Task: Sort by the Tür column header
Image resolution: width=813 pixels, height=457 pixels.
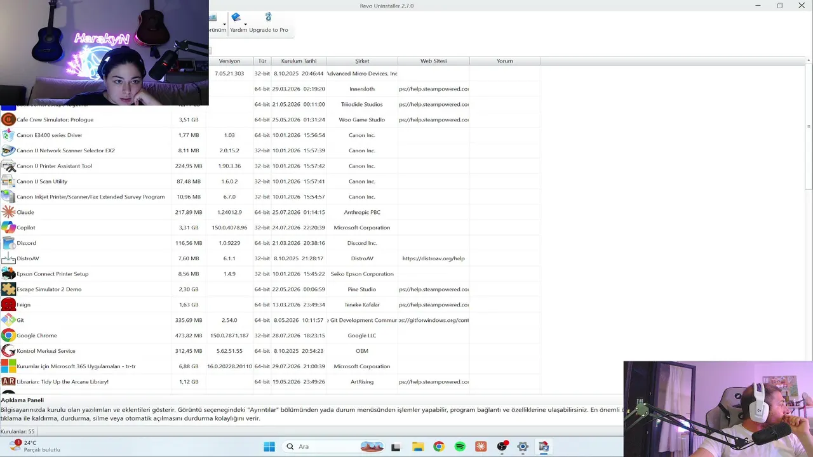Action: pos(262,61)
